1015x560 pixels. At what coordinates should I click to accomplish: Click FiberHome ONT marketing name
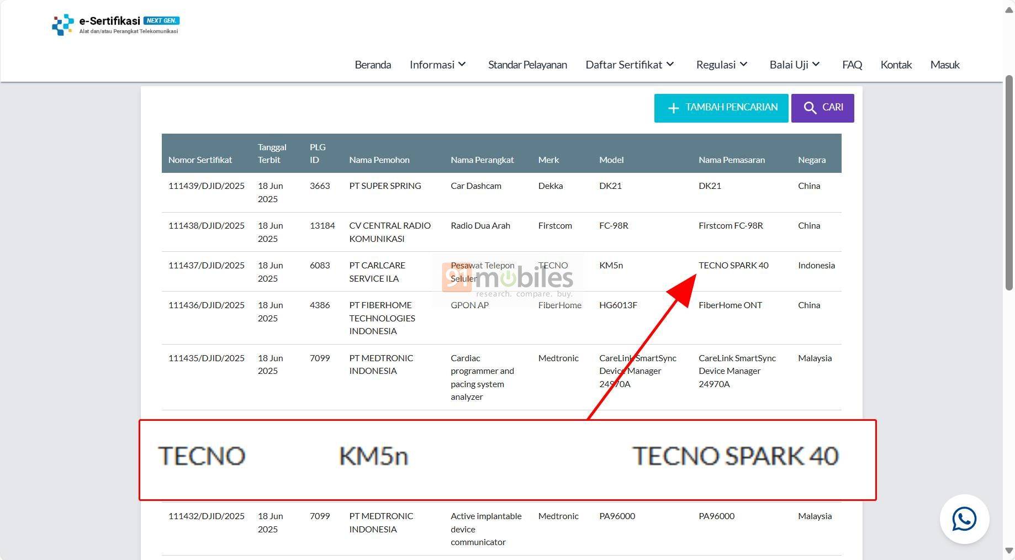730,305
